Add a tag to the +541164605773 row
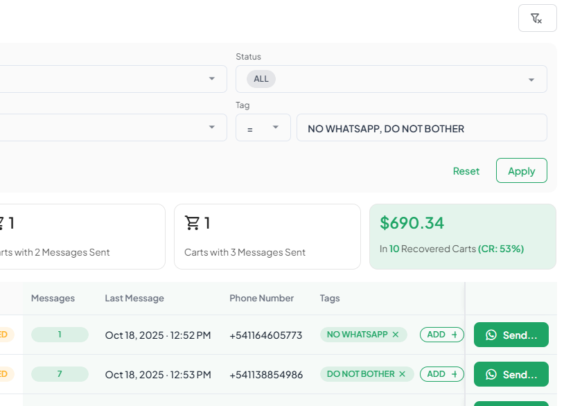Screen dimensions: 564x406 441,335
